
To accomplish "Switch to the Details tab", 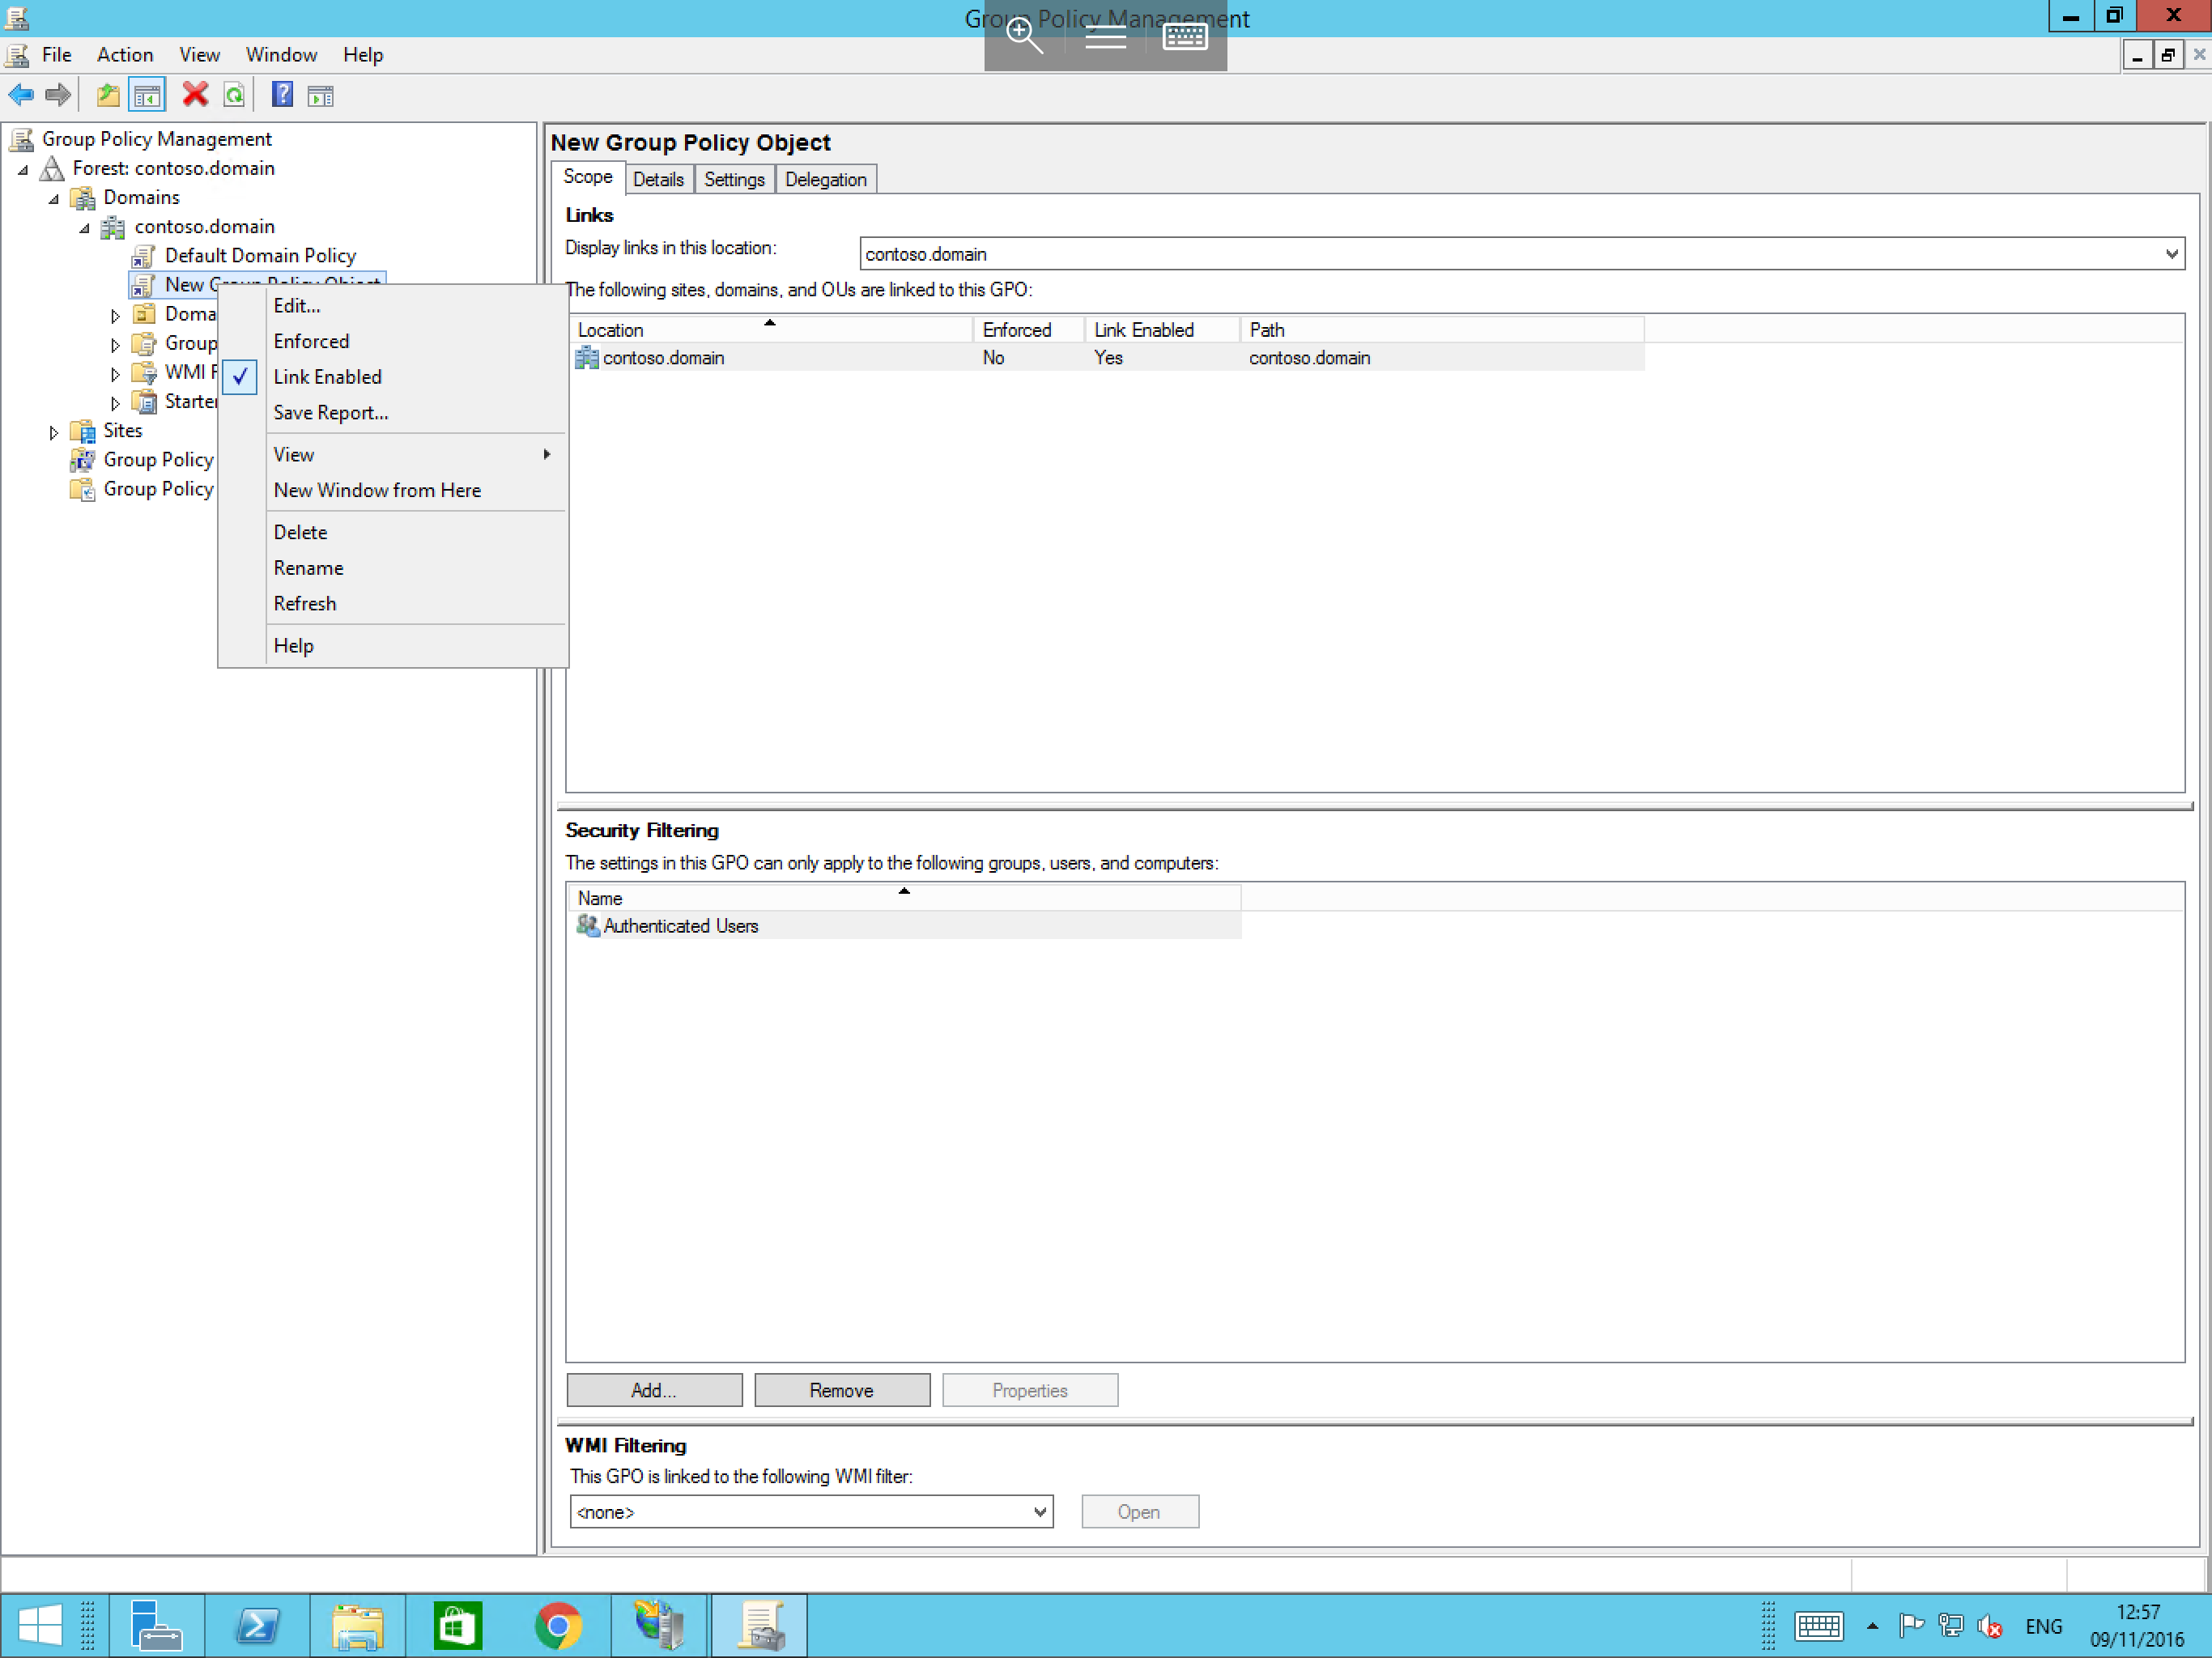I will tap(658, 179).
